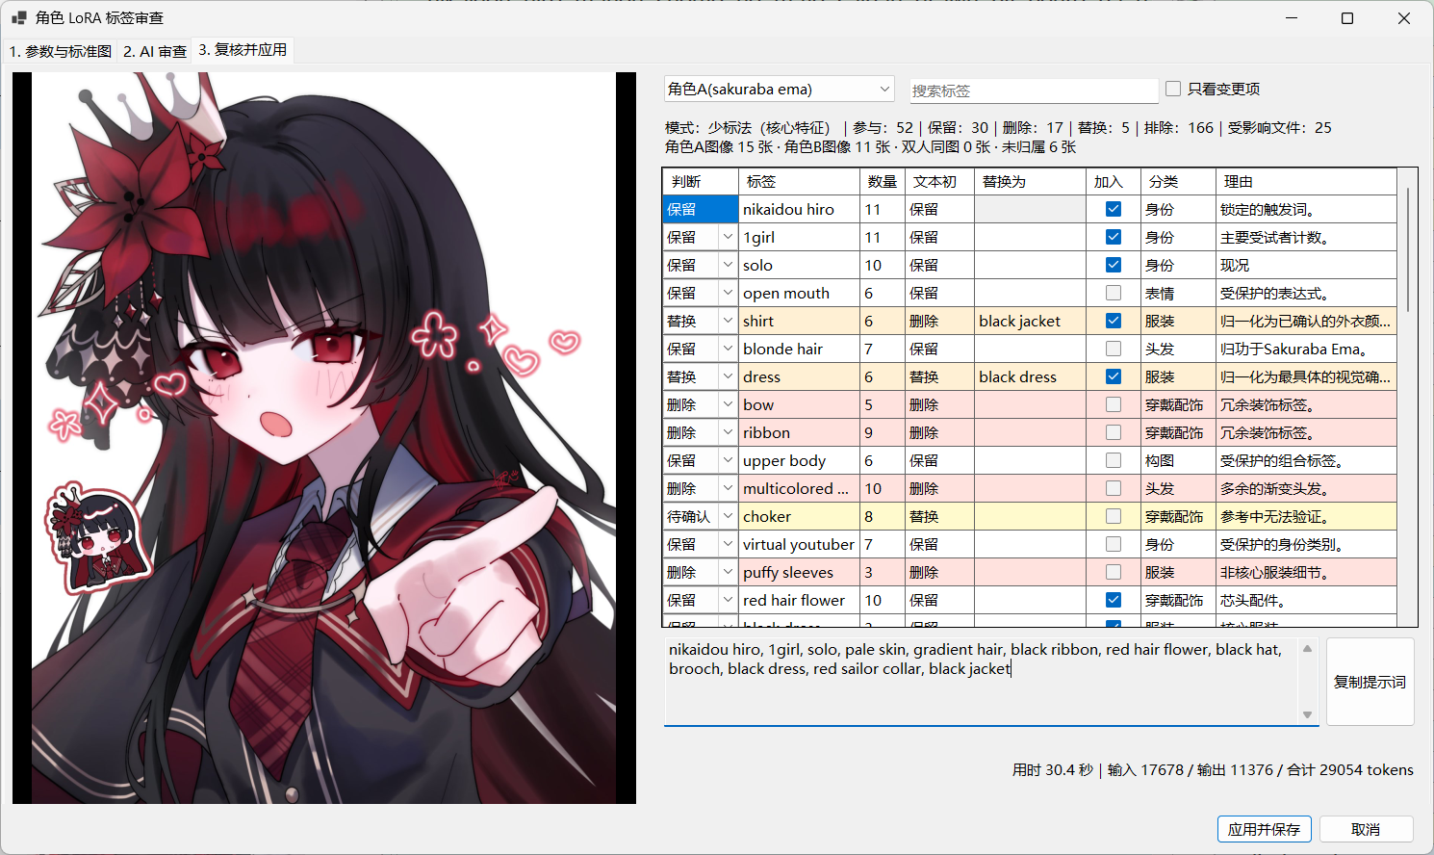Sort by the 标签 column header

point(799,181)
